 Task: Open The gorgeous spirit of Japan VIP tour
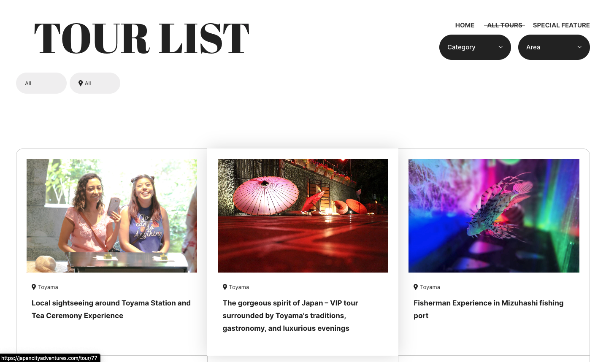290,316
